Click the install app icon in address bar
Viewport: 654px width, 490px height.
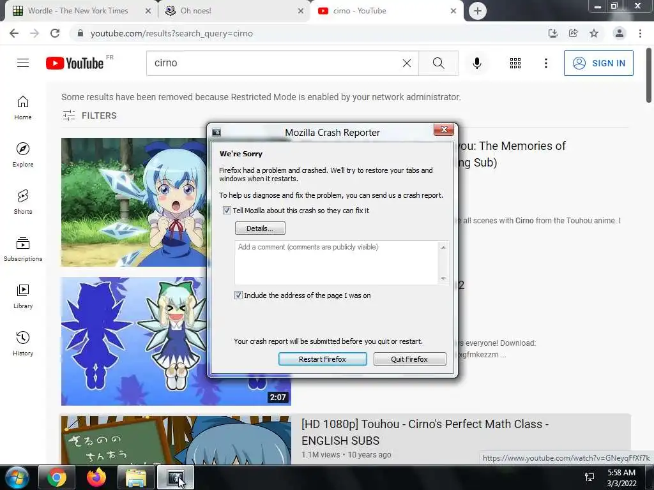[x=553, y=33]
